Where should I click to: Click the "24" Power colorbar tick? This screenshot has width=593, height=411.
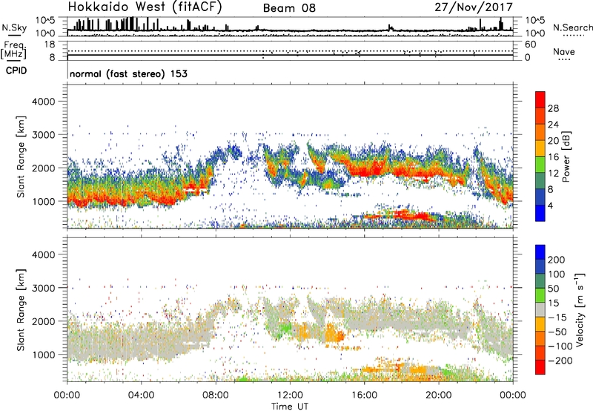pos(553,125)
